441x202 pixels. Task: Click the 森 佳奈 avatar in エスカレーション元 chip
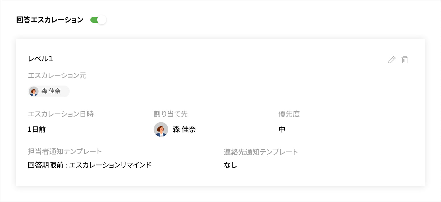[x=34, y=91]
